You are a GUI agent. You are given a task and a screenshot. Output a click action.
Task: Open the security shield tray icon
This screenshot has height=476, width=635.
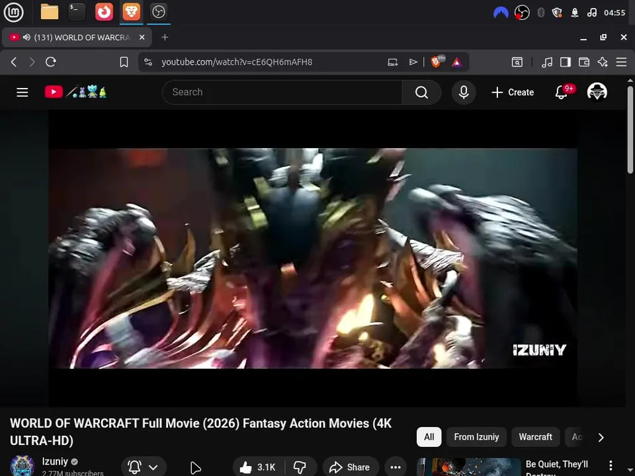(x=557, y=13)
